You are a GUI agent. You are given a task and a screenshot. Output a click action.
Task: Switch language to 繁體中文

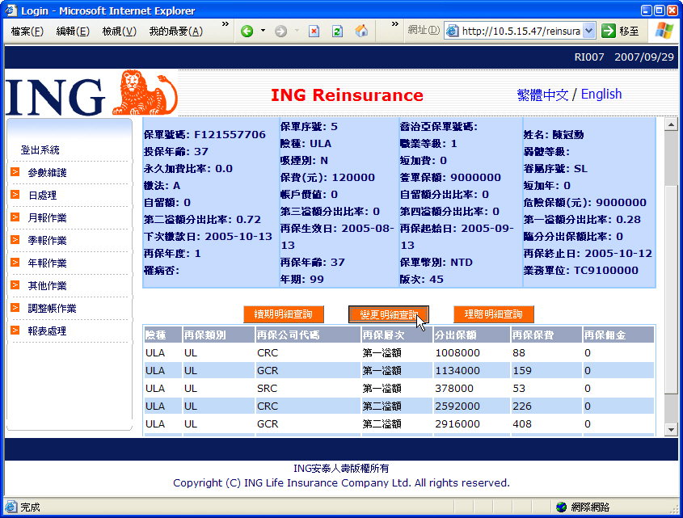[542, 95]
